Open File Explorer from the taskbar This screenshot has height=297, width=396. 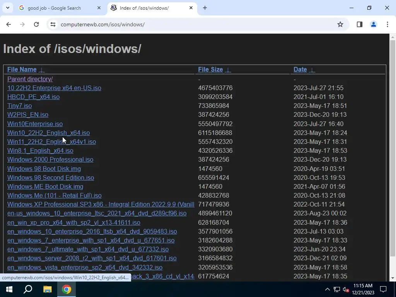[47, 289]
